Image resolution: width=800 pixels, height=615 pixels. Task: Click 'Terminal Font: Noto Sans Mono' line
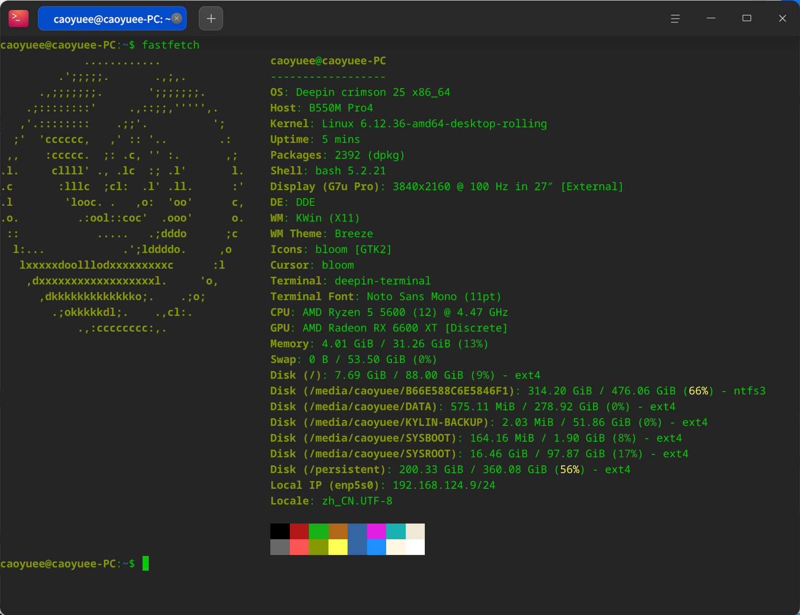coord(386,297)
